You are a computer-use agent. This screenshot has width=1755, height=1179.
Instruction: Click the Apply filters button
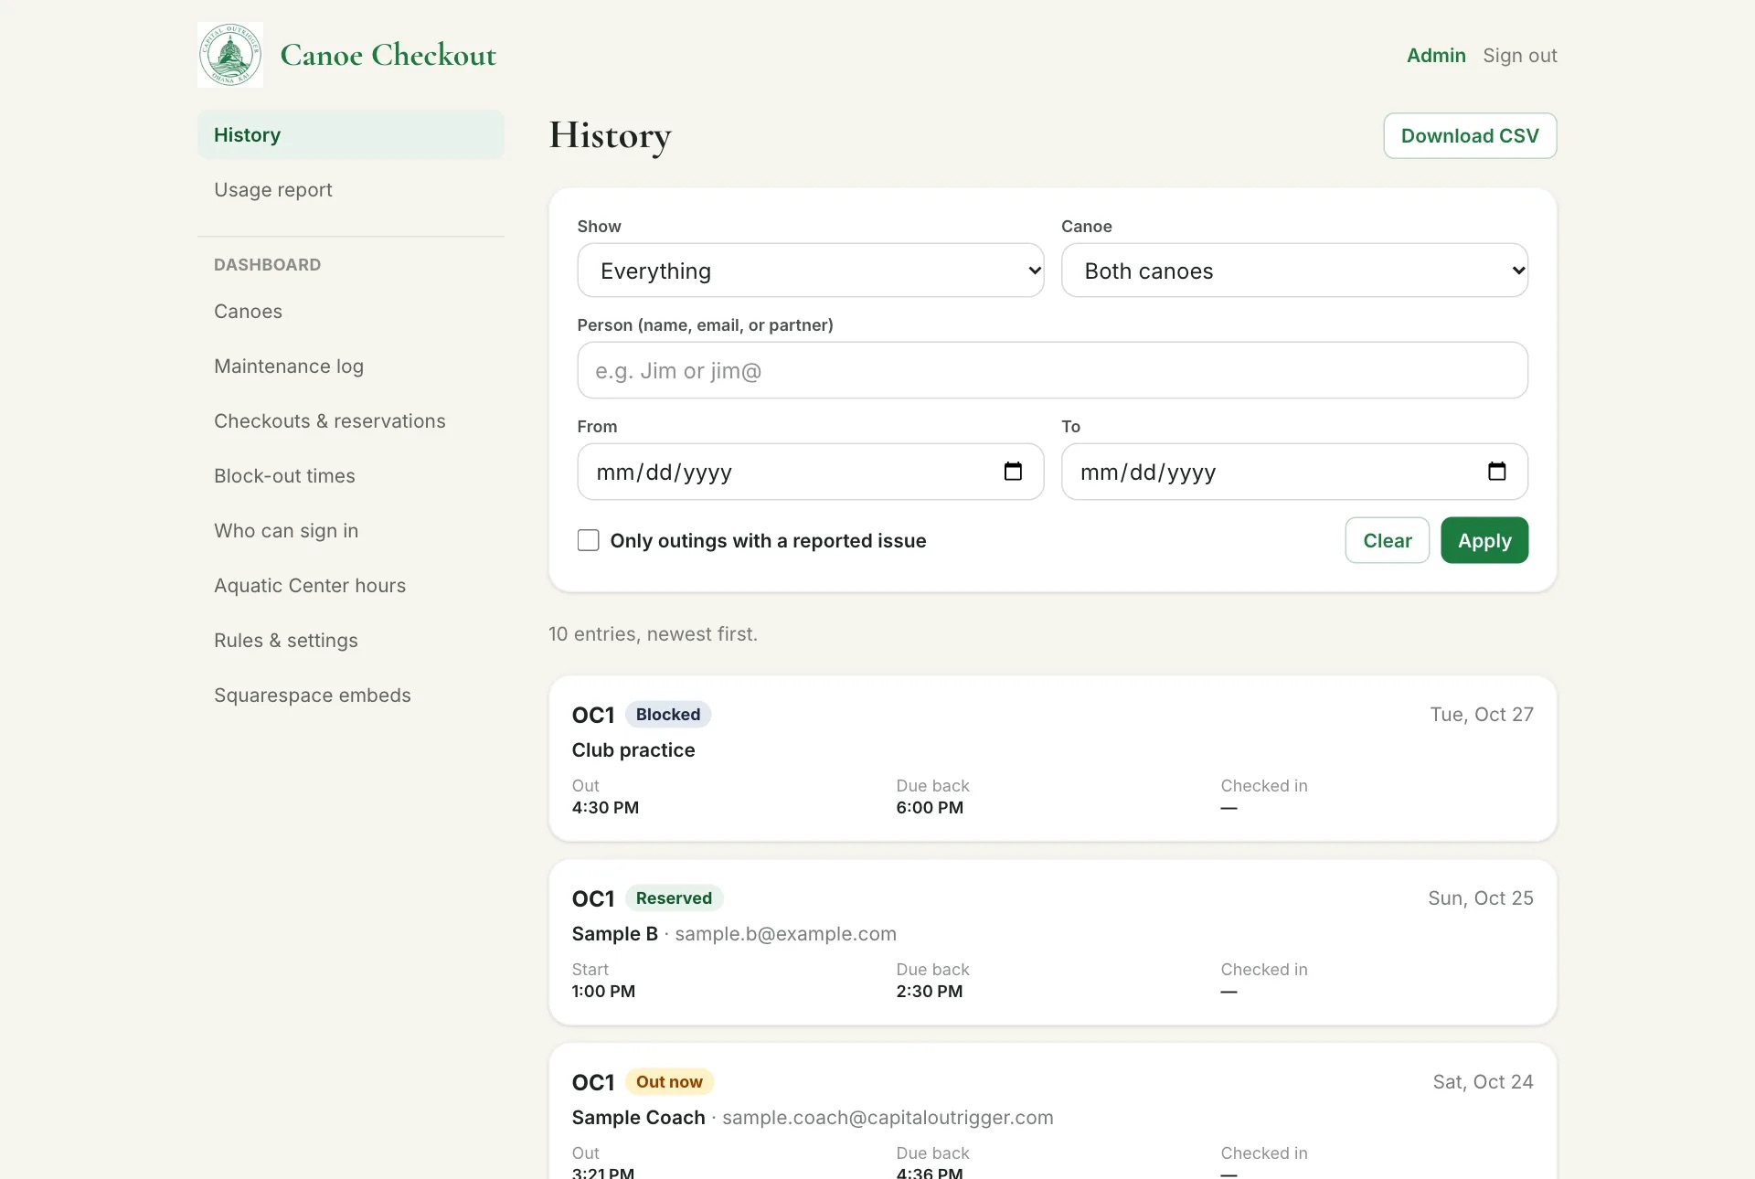click(x=1484, y=540)
